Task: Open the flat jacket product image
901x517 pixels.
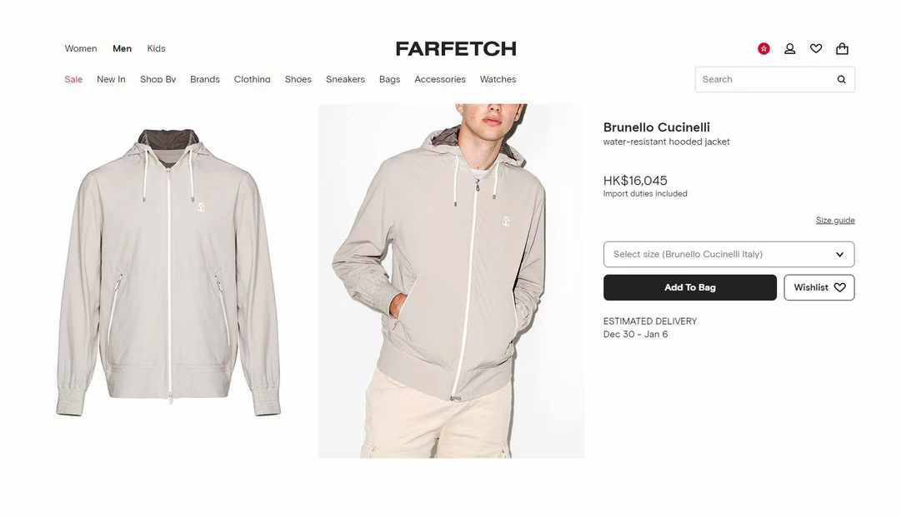Action: pos(168,272)
